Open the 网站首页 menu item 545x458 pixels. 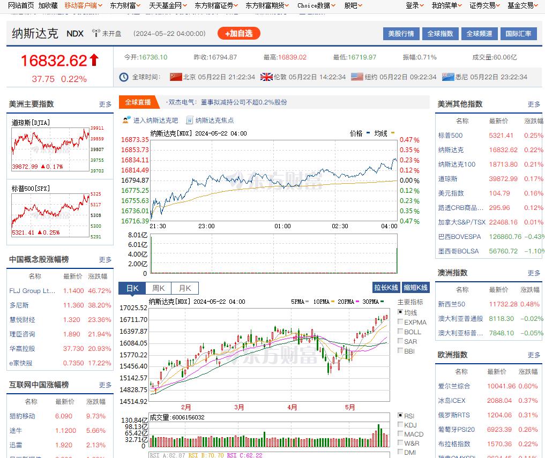(21, 5)
